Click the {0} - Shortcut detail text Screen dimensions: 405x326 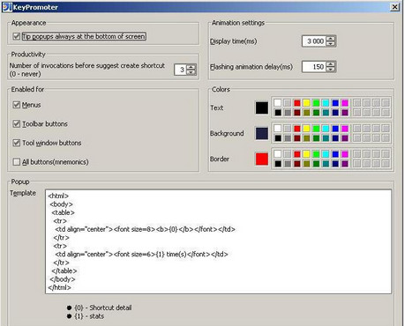click(x=103, y=307)
